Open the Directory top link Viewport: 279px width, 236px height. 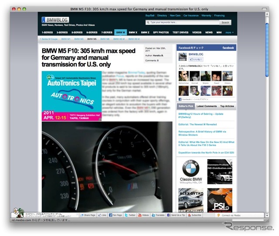point(162,16)
